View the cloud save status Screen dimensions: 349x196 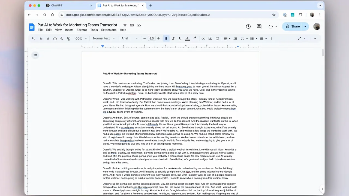(139, 25)
